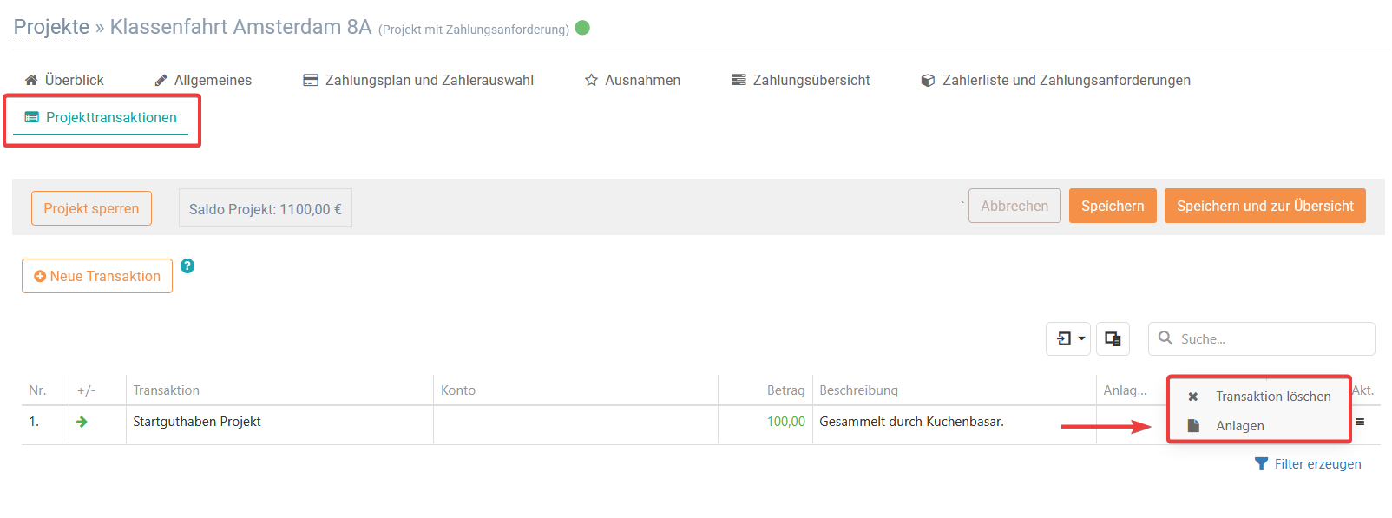Select Transaktion löschen from the menu

(1259, 397)
